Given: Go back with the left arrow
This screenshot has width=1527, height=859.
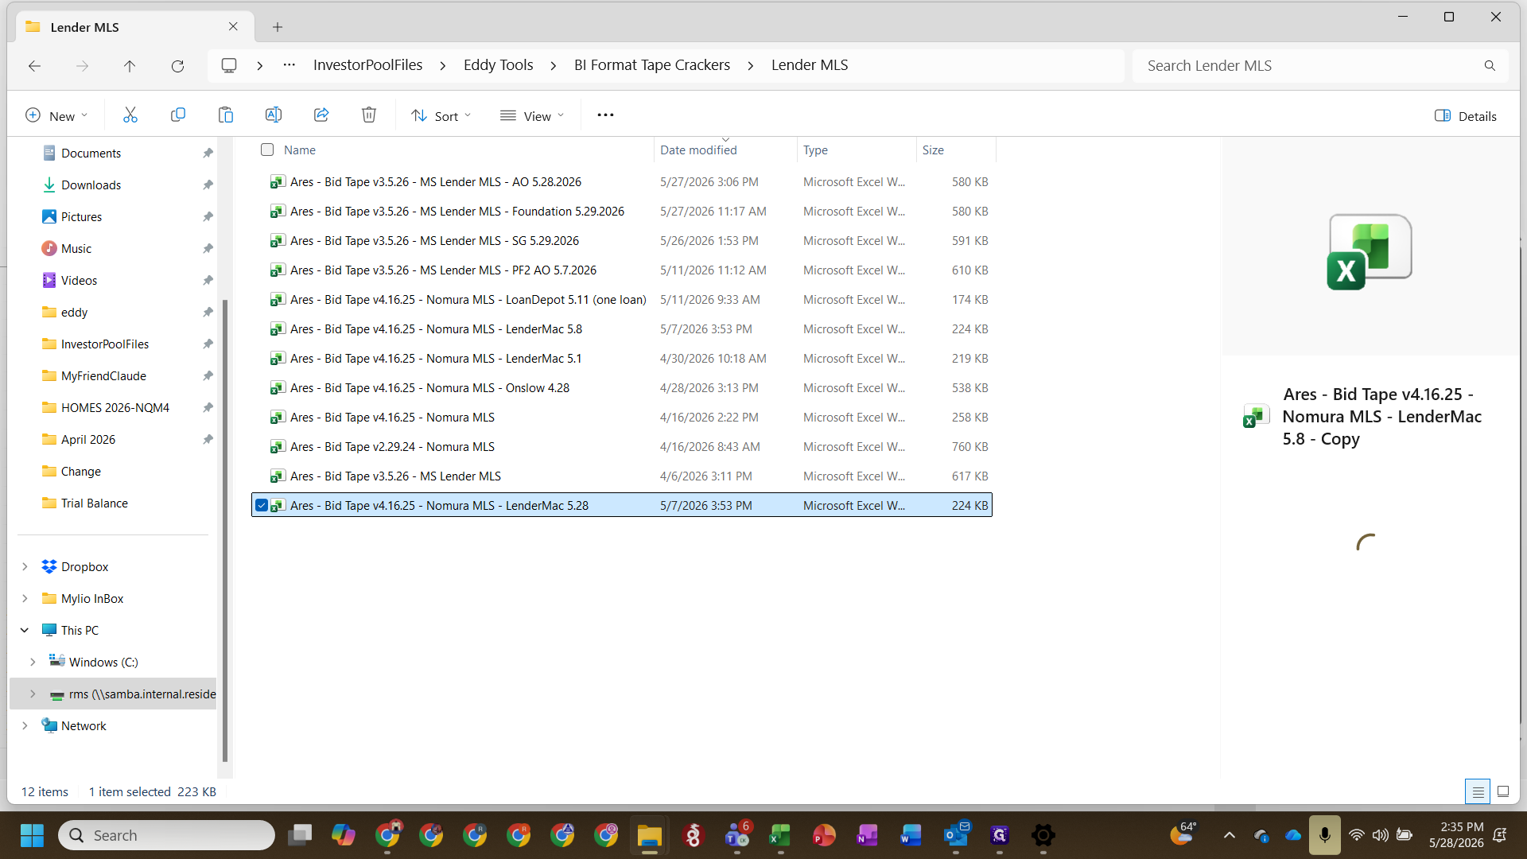Looking at the screenshot, I should pyautogui.click(x=34, y=66).
